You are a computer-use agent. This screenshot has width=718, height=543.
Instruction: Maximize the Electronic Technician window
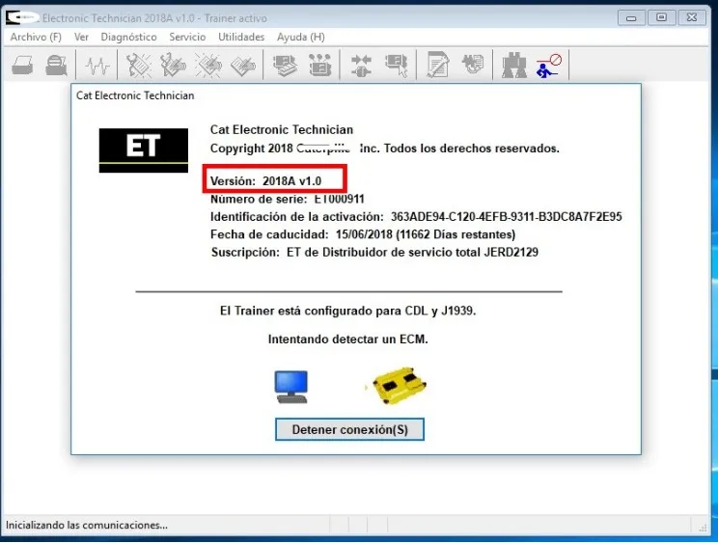(x=661, y=17)
